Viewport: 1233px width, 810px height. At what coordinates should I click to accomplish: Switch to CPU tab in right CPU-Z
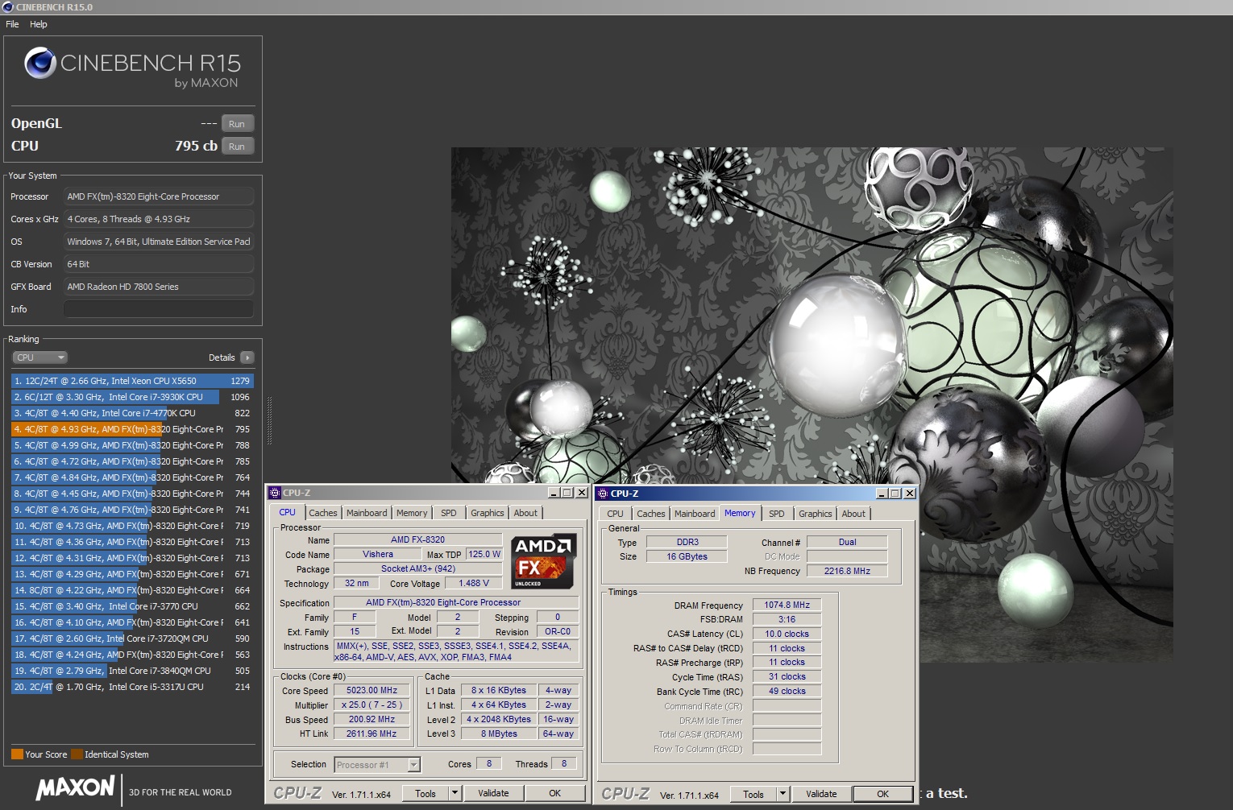616,514
